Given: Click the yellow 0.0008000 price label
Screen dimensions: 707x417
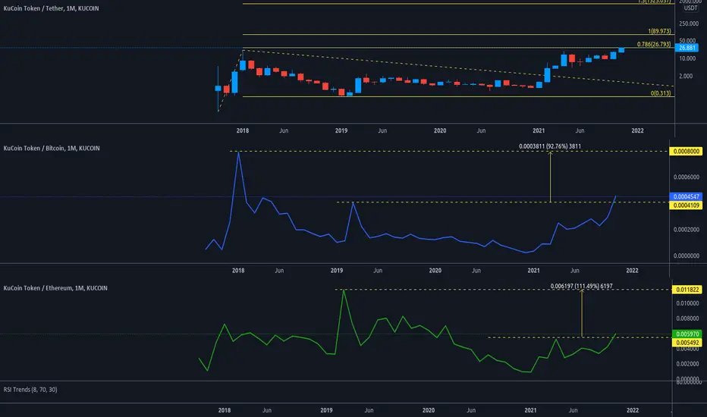Looking at the screenshot, I should (687, 152).
